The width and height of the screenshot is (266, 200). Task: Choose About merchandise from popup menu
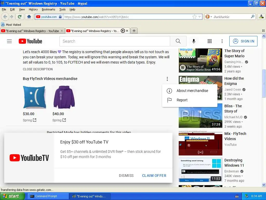point(190,91)
